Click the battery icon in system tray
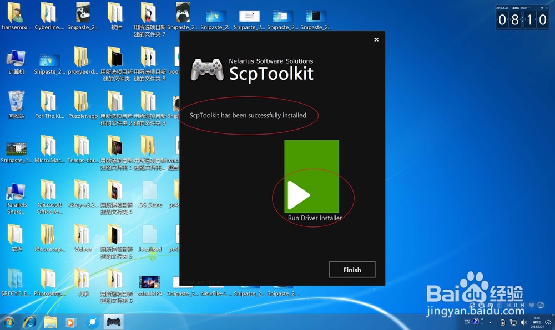This screenshot has height=330, width=555. point(502,322)
